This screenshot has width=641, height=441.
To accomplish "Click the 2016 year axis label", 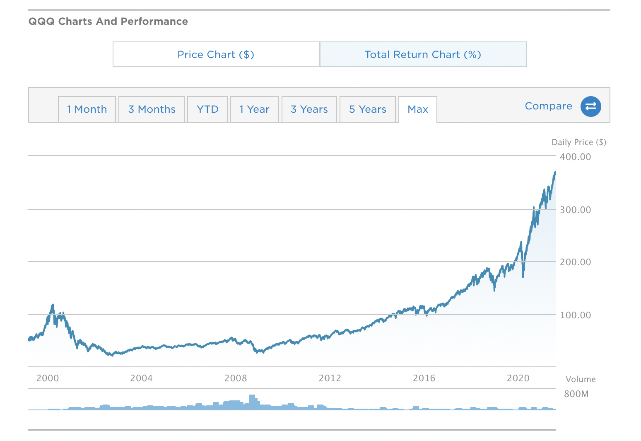I will (x=424, y=378).
